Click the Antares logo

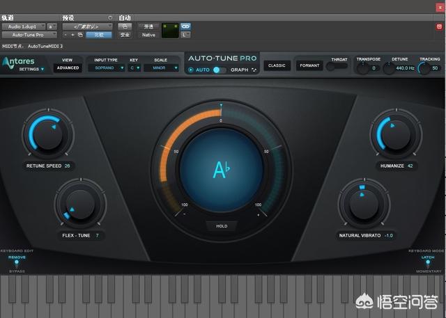(x=18, y=62)
